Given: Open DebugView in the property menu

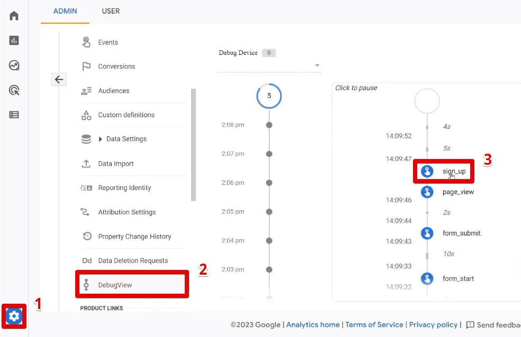Looking at the screenshot, I should click(115, 285).
